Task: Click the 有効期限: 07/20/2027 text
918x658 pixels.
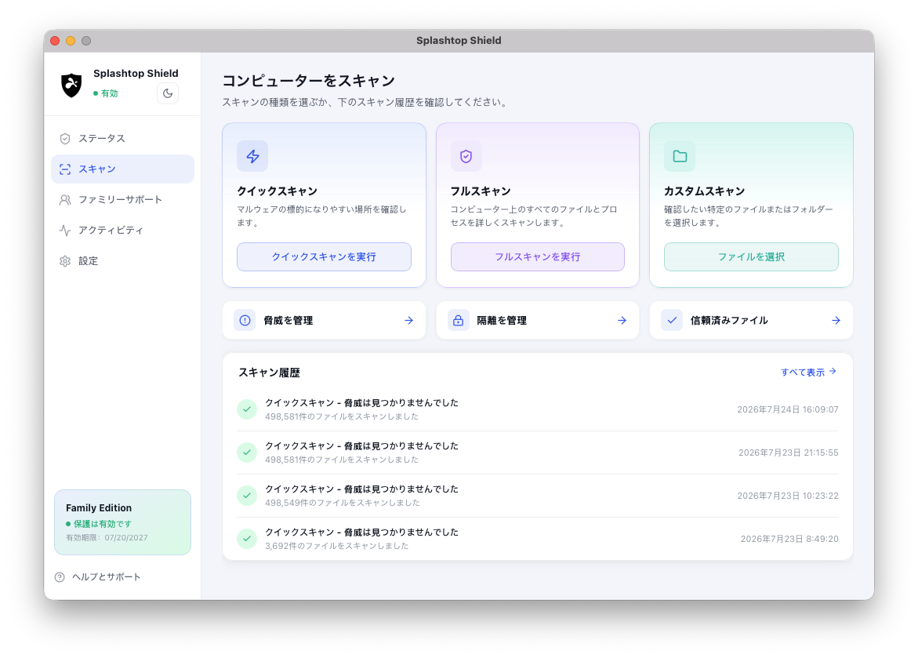Action: pos(107,538)
